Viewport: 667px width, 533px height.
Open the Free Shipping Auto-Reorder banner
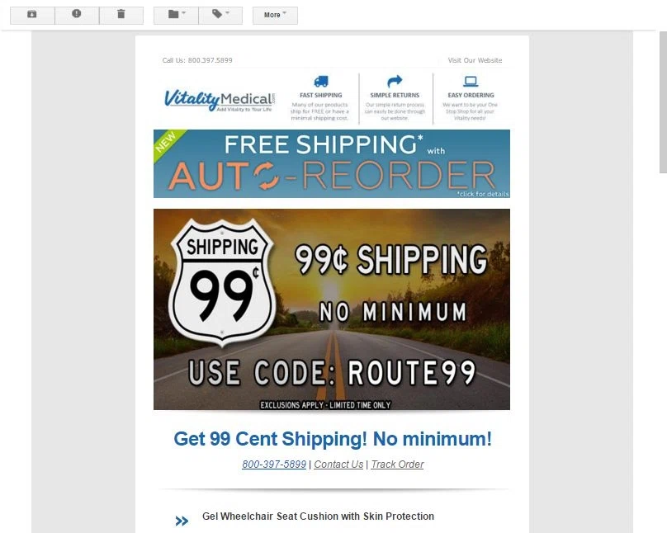point(332,163)
